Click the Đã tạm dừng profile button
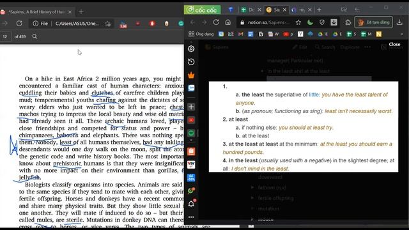Viewport: 409px width, 230px height. point(373,22)
